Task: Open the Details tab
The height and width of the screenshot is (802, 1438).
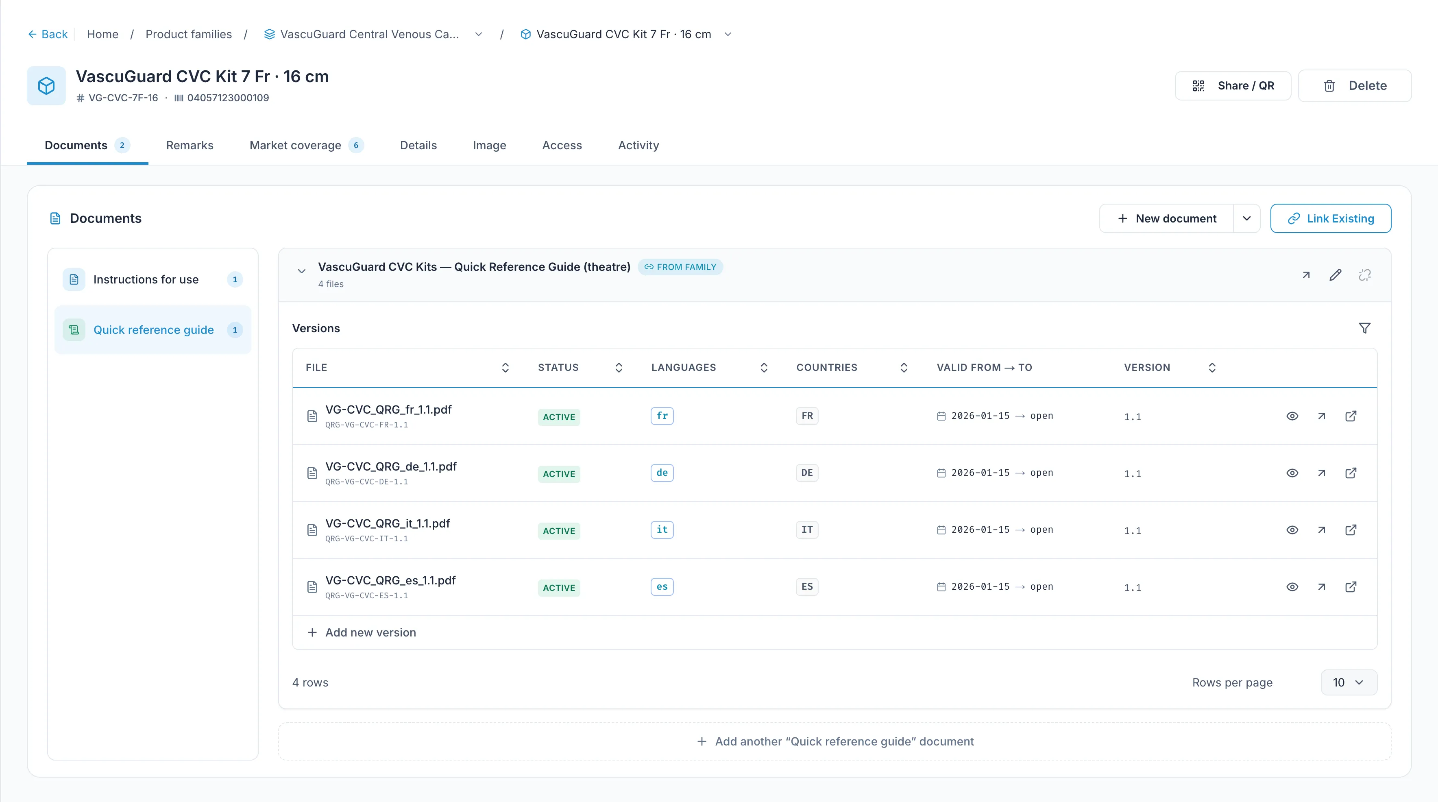Action: coord(418,146)
